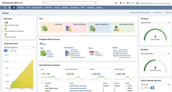Open the Help question mark icon
Image resolution: width=172 pixels, height=92 pixels.
pyautogui.click(x=121, y=3)
